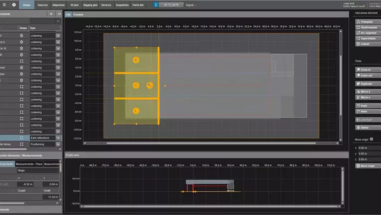Viewport: 381px width, 215px height.
Task: Click the C speaker marker in the plan view
Action: (x=136, y=85)
